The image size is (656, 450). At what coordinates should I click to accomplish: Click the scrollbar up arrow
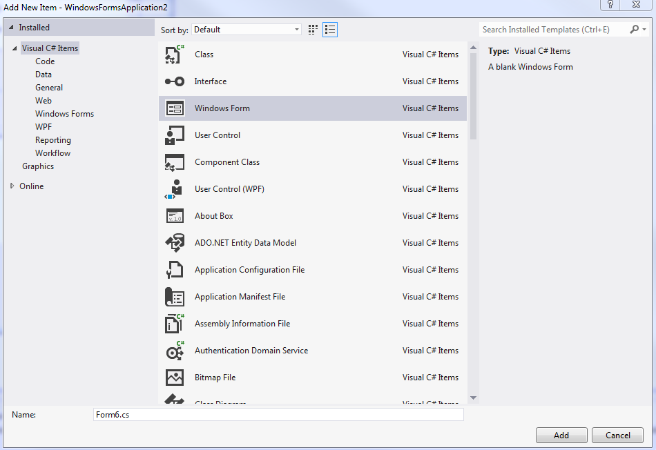pyautogui.click(x=473, y=48)
